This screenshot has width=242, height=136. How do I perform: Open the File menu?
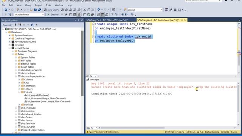pos(3,5)
